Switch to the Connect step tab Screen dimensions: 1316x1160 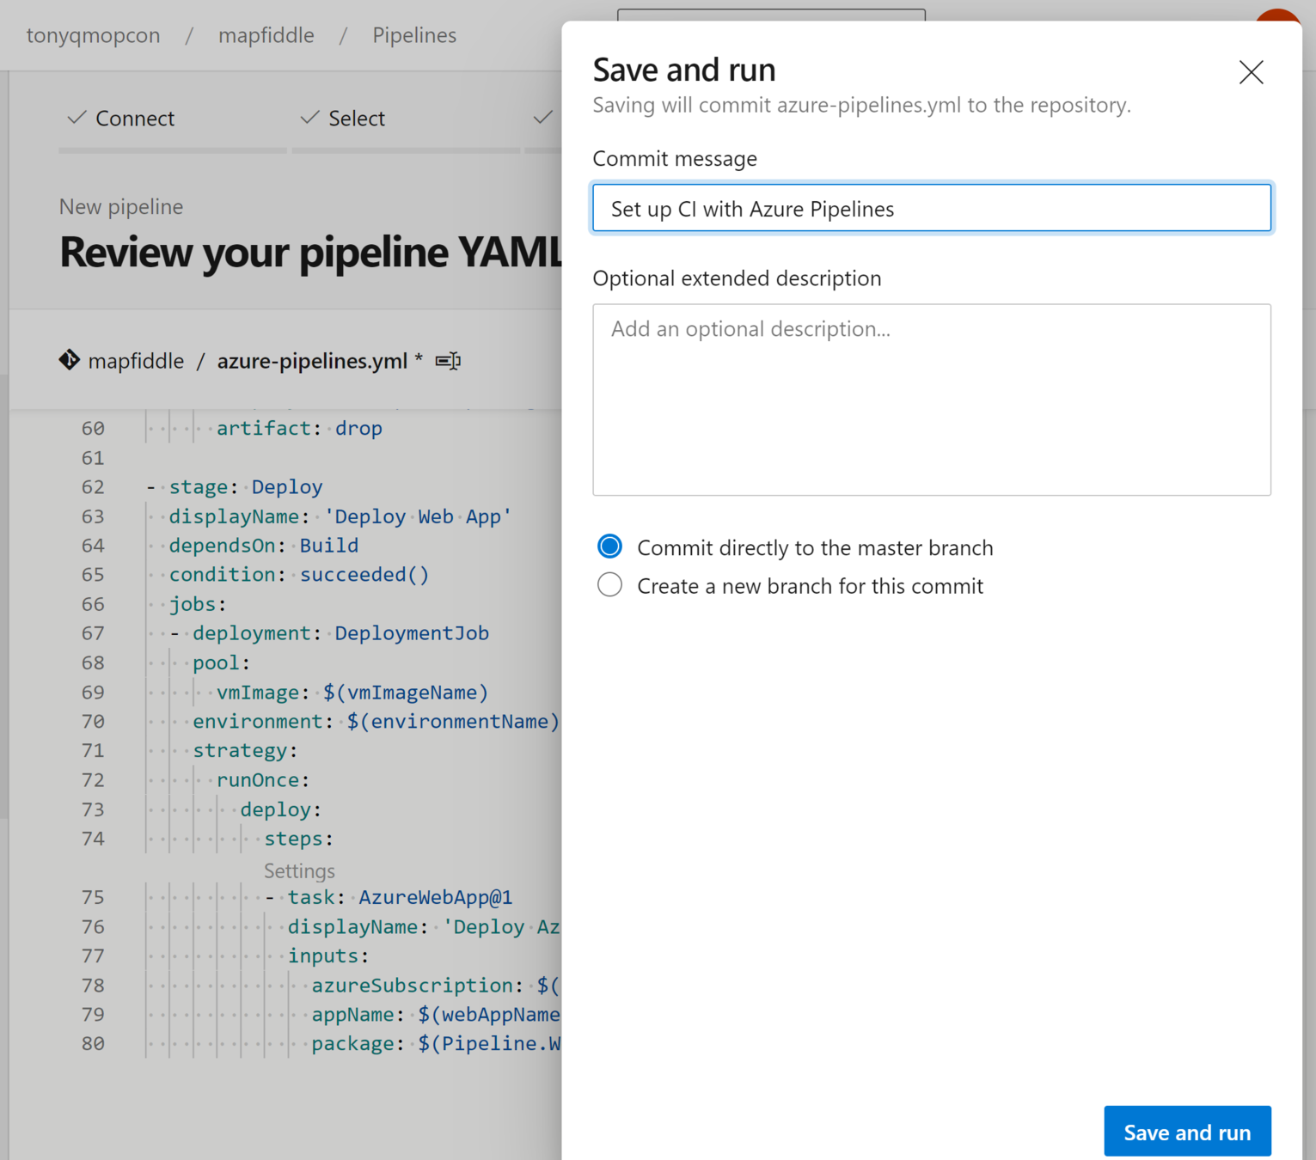point(135,119)
